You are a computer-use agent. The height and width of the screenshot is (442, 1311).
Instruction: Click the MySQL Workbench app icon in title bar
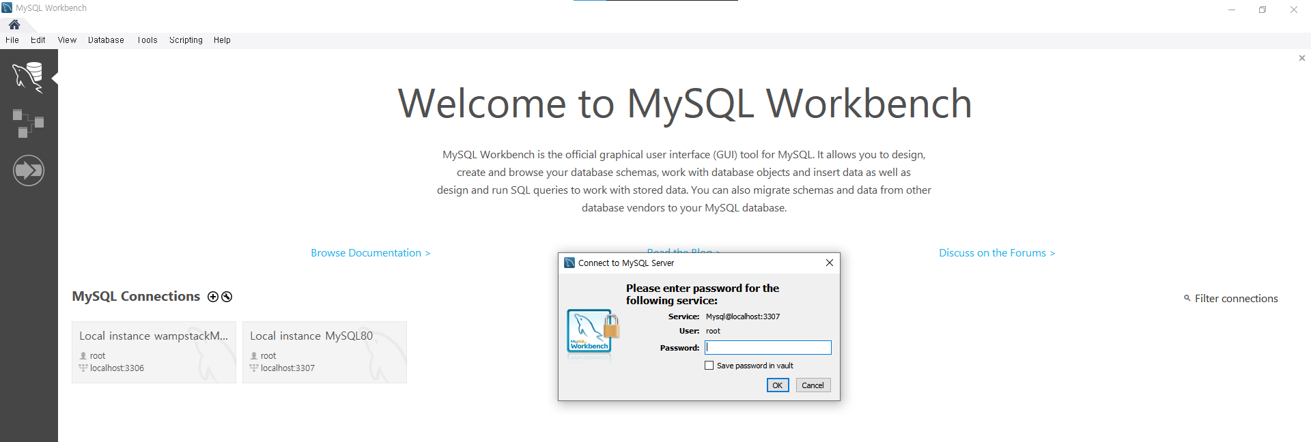[8, 8]
